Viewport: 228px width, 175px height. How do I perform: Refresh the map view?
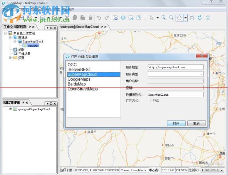click(x=200, y=18)
